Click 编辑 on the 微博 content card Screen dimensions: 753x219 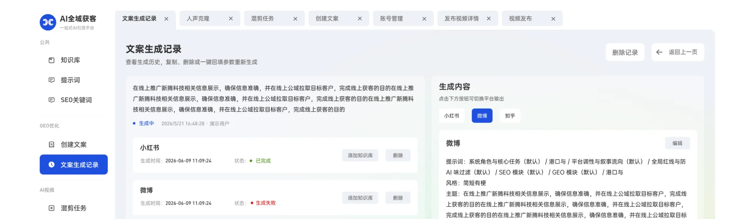pyautogui.click(x=678, y=143)
